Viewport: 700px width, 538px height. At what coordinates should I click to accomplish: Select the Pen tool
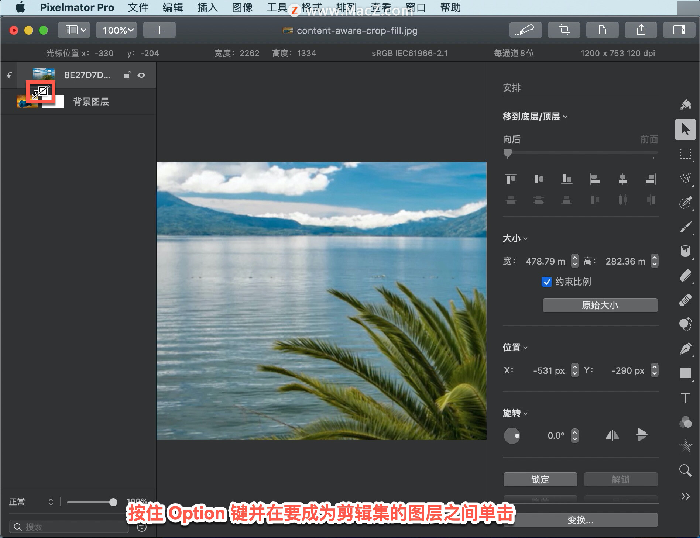(x=686, y=349)
